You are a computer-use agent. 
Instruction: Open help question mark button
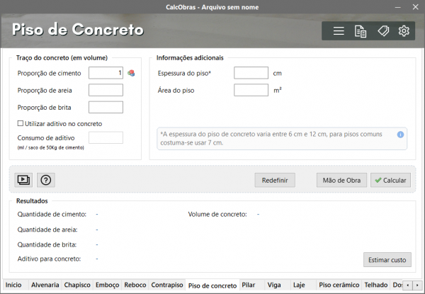pyautogui.click(x=45, y=180)
